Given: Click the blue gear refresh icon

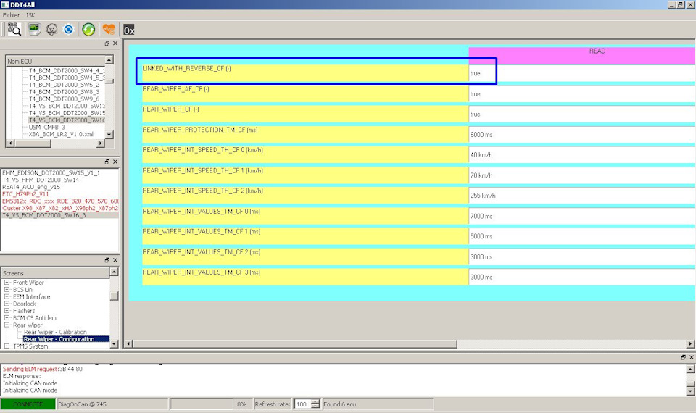Looking at the screenshot, I should pos(68,30).
